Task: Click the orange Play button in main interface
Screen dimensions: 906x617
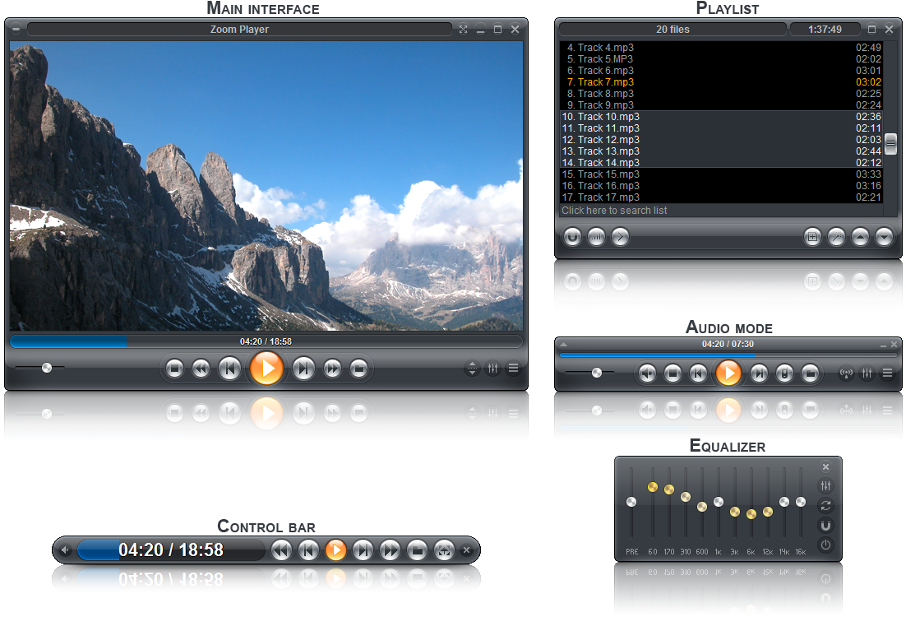Action: pos(266,369)
